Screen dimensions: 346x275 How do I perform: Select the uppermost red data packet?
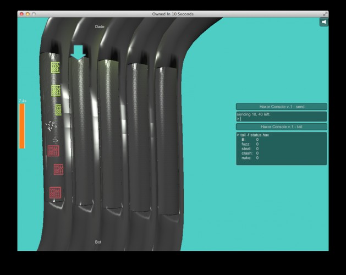point(53,151)
